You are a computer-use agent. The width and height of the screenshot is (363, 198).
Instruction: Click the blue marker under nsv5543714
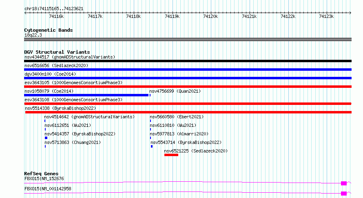point(152,146)
